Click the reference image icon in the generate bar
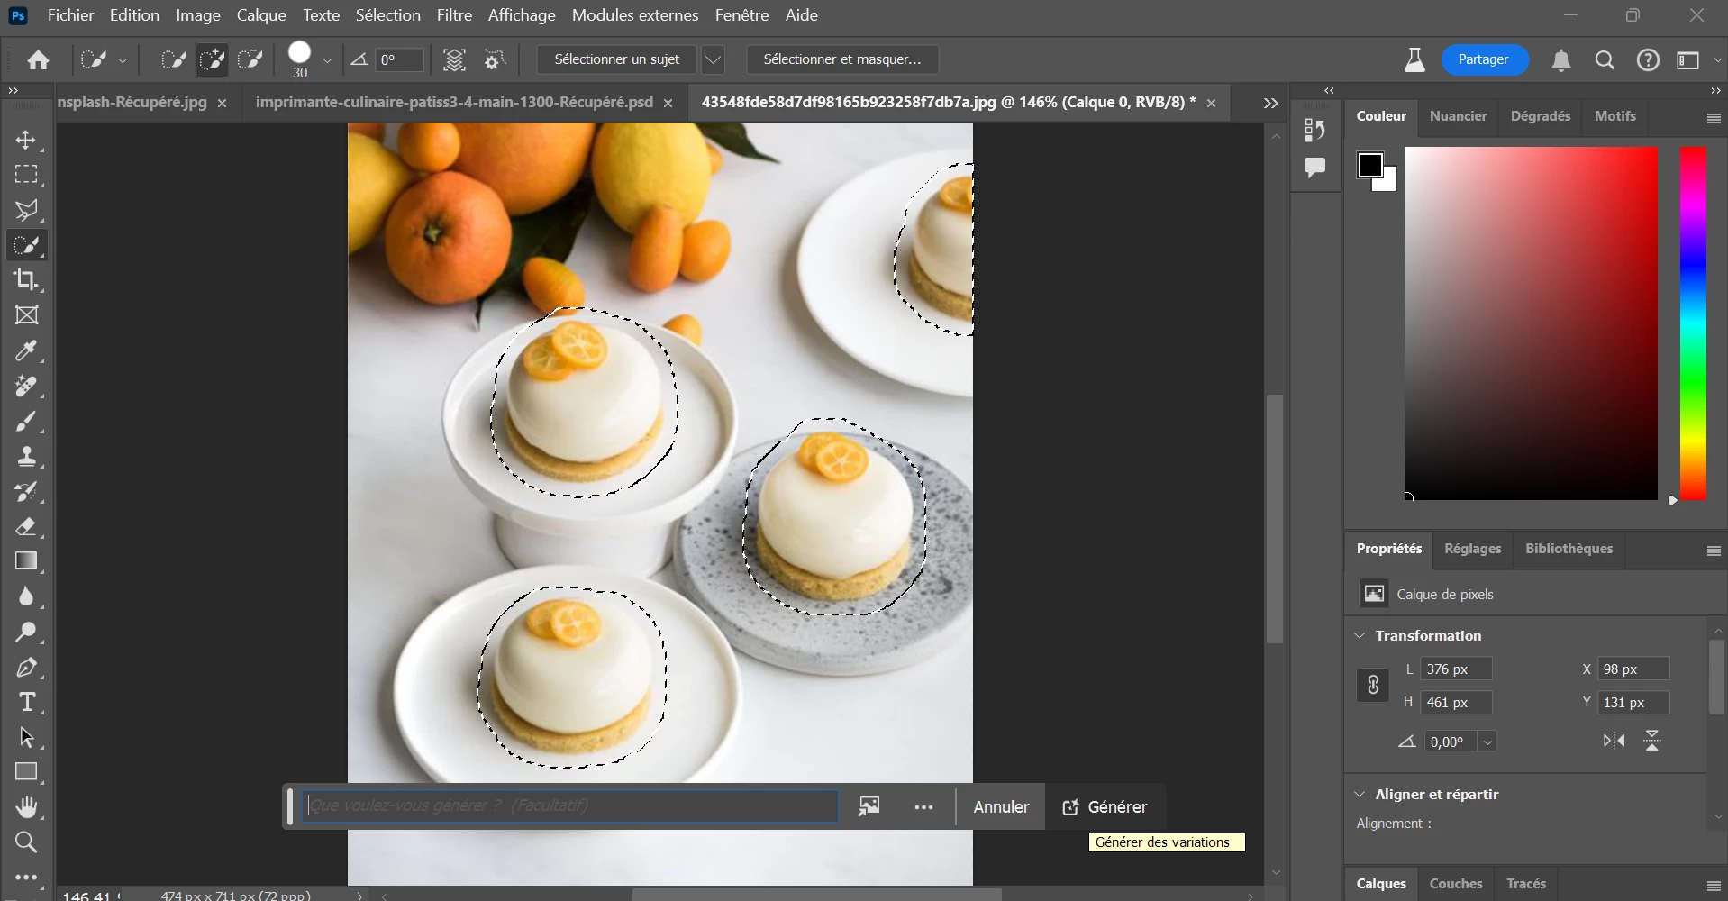Viewport: 1728px width, 901px height. tap(869, 806)
